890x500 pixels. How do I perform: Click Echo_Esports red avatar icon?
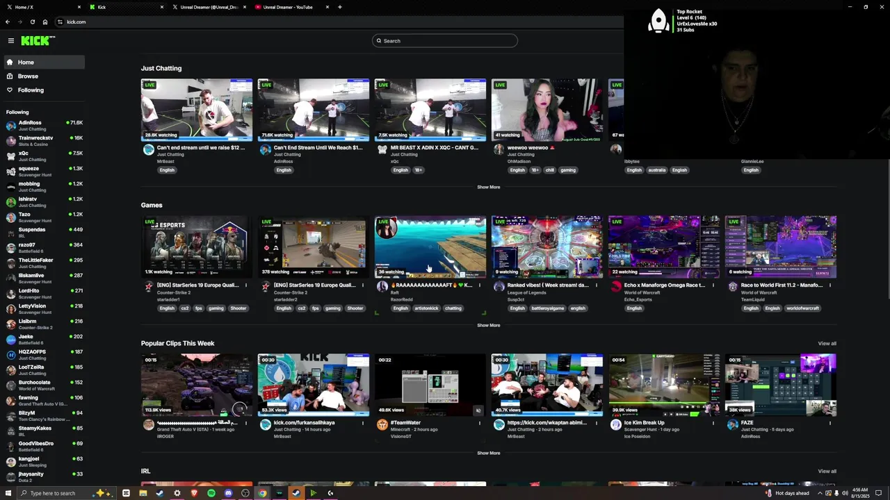[x=615, y=287]
